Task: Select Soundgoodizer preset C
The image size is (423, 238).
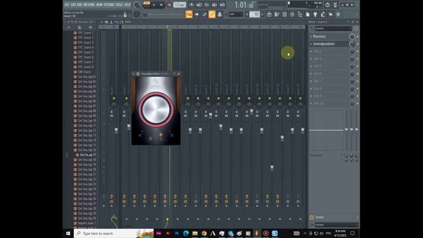Action: coord(161,138)
